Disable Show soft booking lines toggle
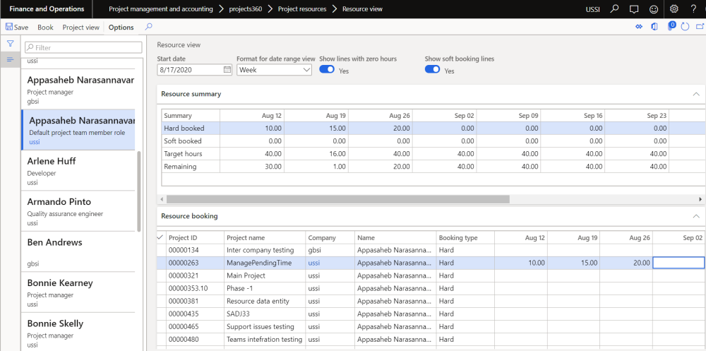This screenshot has width=706, height=351. pyautogui.click(x=432, y=70)
